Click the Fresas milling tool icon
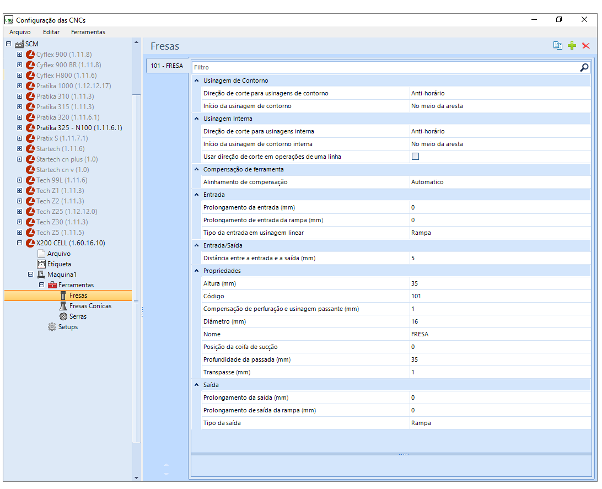The height and width of the screenshot is (489, 602). point(63,295)
